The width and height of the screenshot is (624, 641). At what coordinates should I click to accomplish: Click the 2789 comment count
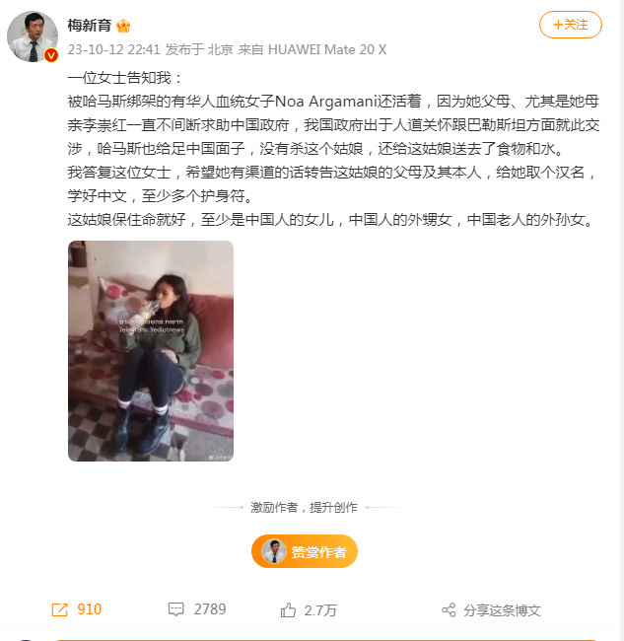(210, 609)
